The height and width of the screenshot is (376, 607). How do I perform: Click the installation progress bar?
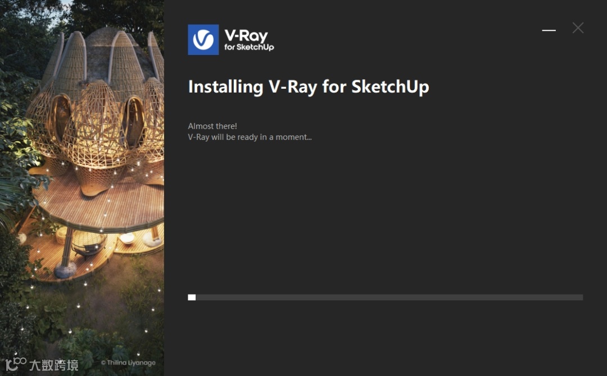(385, 297)
